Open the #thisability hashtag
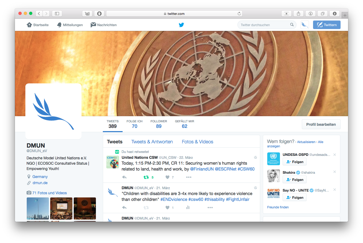 click(214, 199)
